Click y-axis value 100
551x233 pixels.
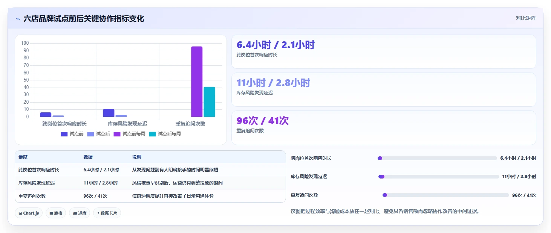click(x=25, y=43)
